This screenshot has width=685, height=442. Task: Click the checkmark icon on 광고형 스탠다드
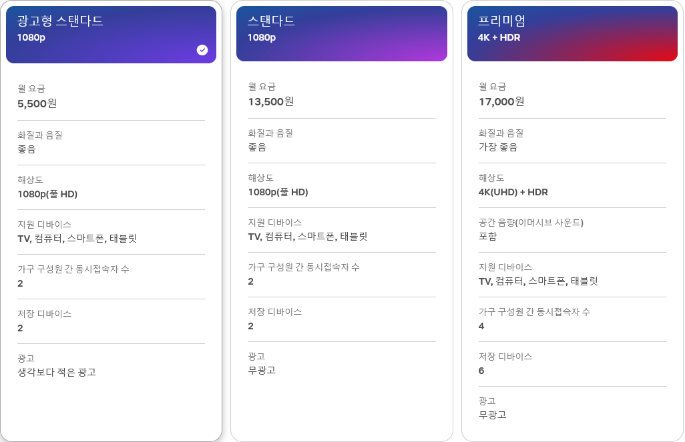pos(202,50)
